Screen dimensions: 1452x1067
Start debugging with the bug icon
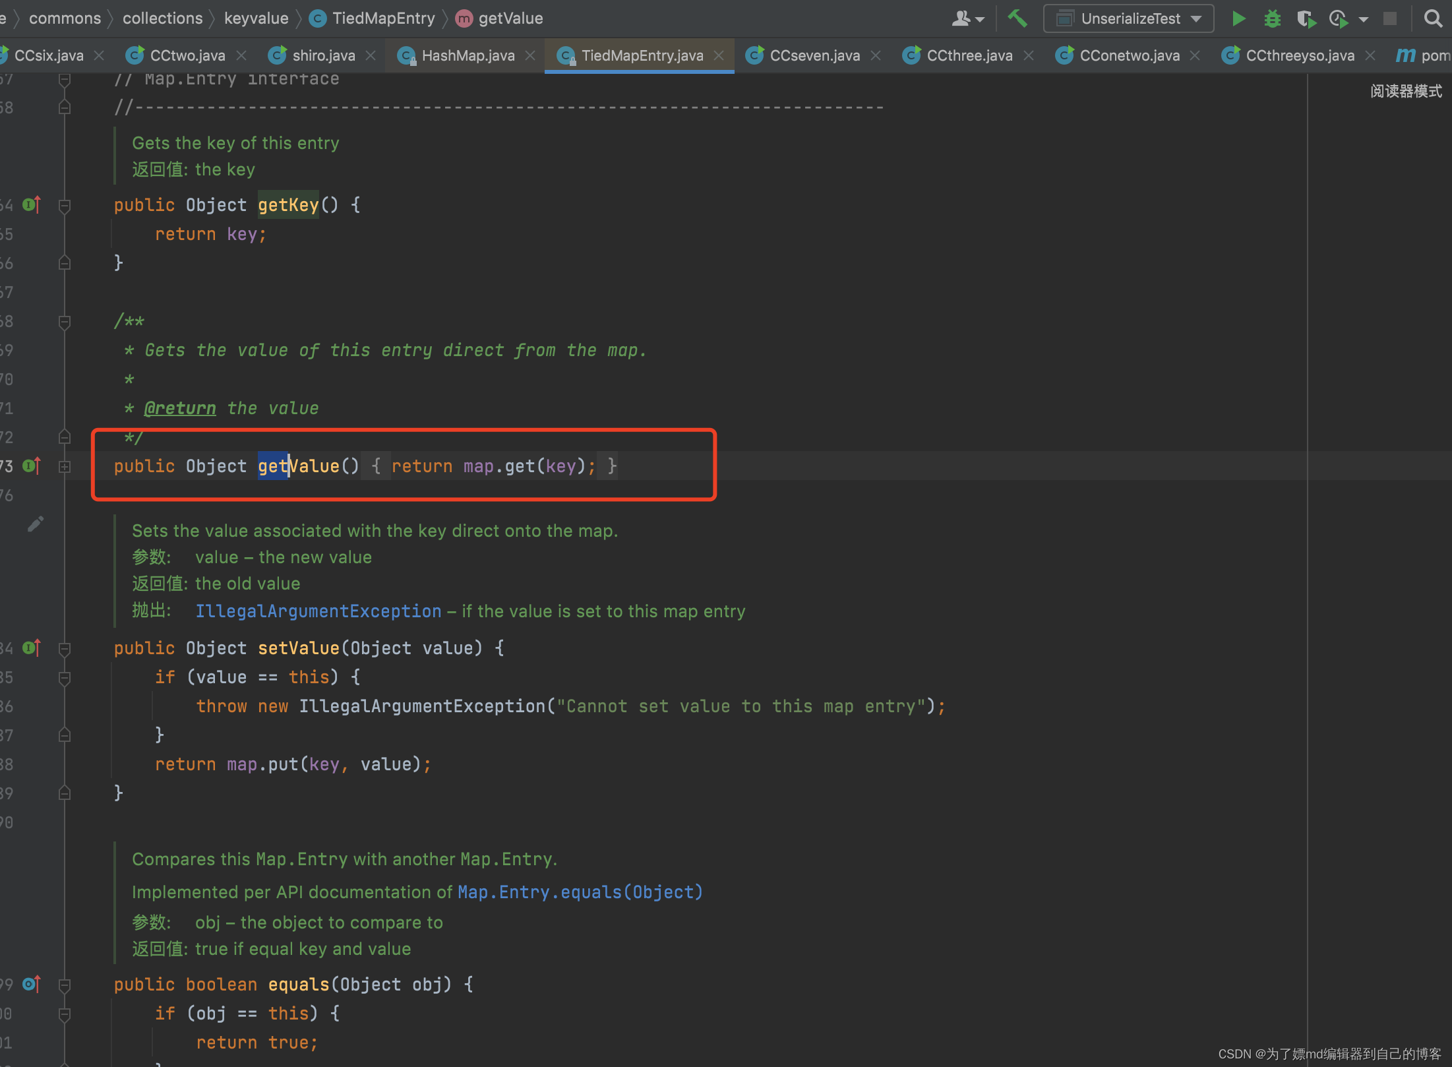(x=1272, y=18)
